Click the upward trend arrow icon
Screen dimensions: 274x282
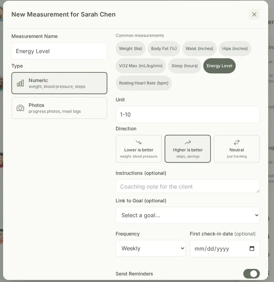point(188,142)
